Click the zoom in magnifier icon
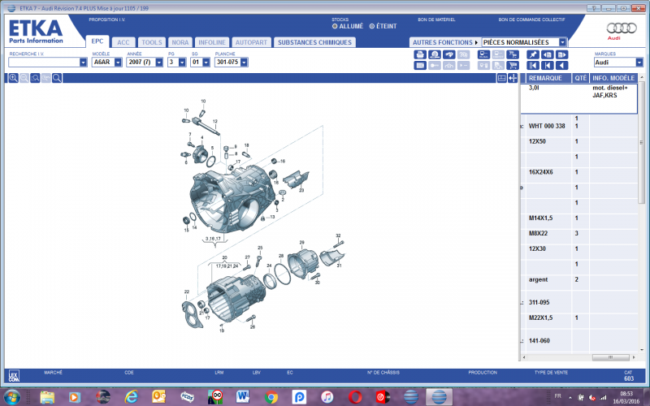Screen dimensions: 650x406 coord(14,78)
